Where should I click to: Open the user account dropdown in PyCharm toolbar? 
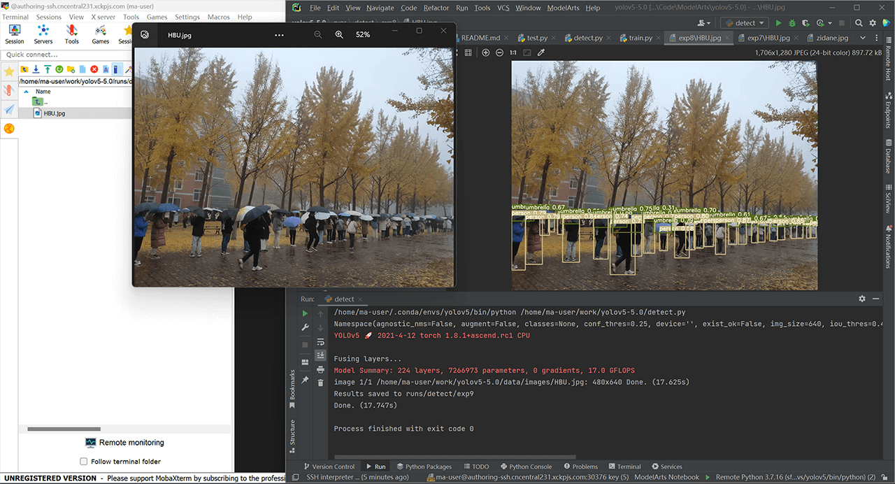coord(703,23)
